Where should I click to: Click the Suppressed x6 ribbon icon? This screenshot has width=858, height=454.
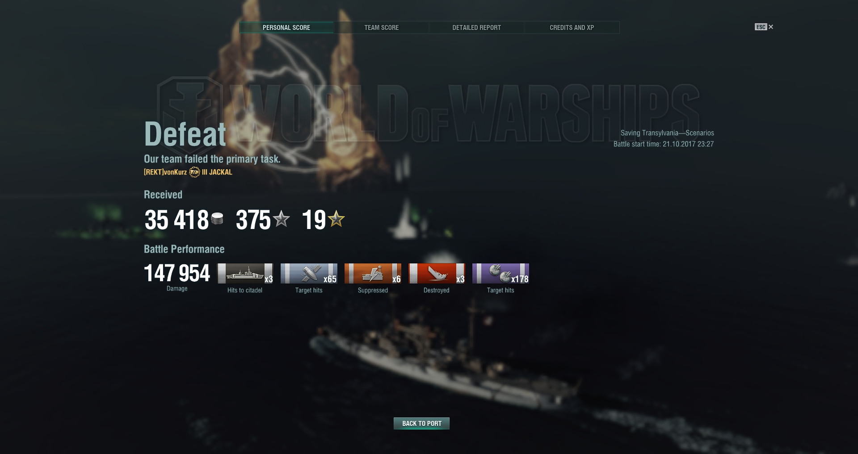373,273
